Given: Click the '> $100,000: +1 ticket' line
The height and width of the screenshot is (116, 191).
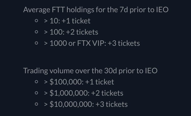Looking at the screenshot, I should tap(79, 82).
